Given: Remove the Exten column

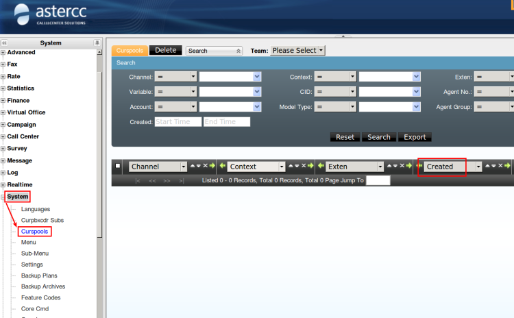Looking at the screenshot, I should (x=402, y=167).
